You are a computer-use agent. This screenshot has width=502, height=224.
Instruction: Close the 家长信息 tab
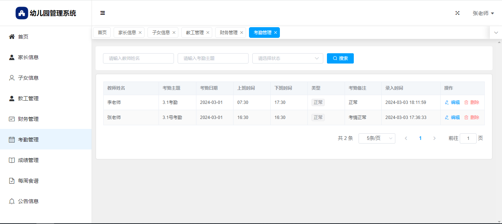tap(140, 33)
